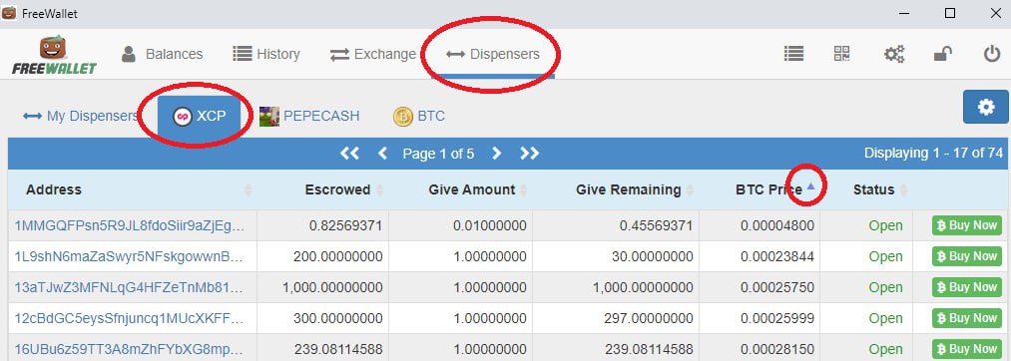
Task: Jump to the last page arrows
Action: (529, 154)
